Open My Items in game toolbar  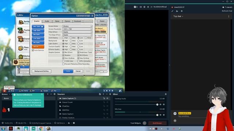(x=23, y=91)
